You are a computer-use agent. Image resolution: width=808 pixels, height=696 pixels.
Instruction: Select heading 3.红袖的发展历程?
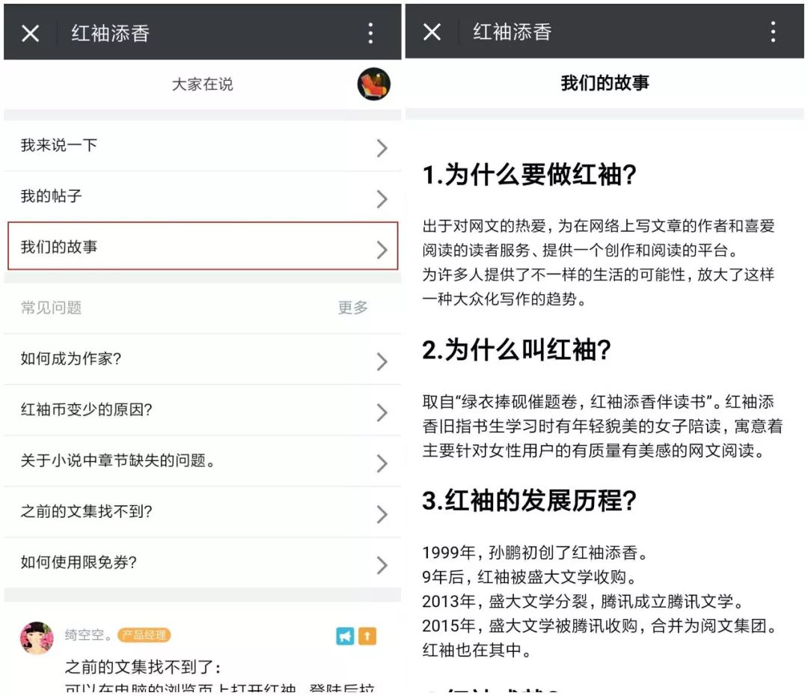[529, 501]
